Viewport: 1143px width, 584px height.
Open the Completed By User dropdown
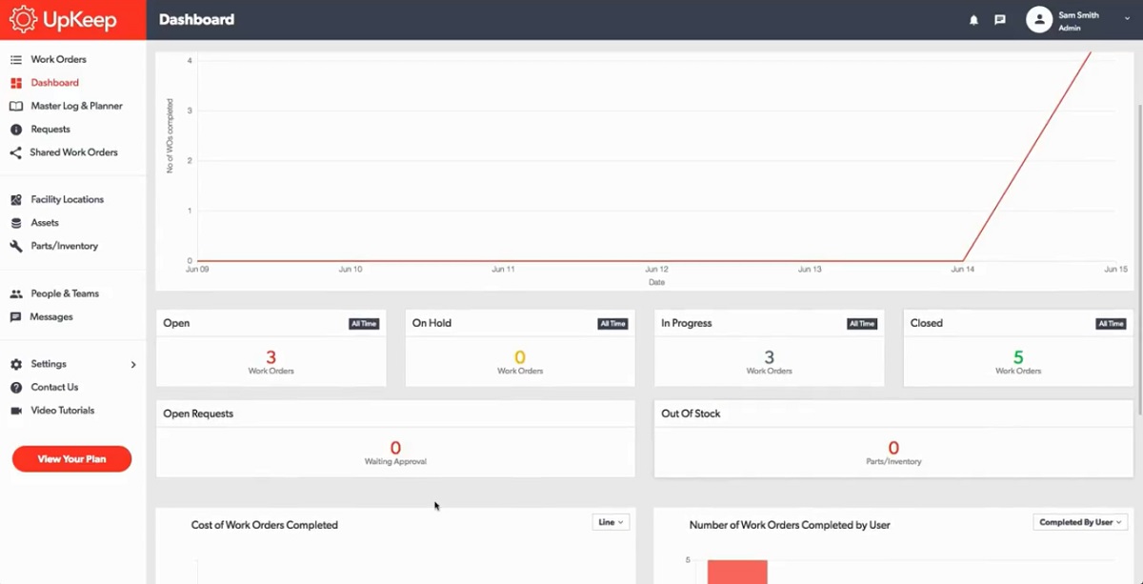pos(1079,521)
